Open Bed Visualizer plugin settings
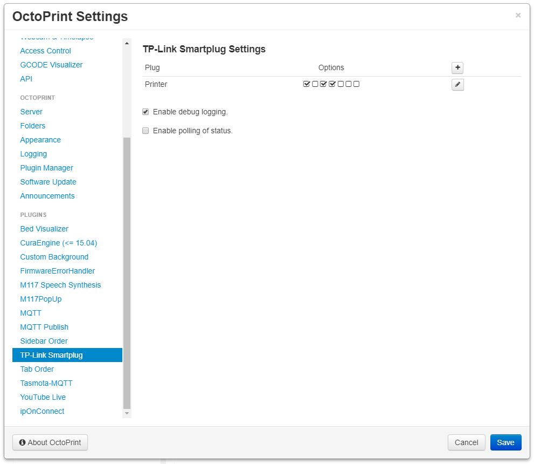 click(44, 229)
